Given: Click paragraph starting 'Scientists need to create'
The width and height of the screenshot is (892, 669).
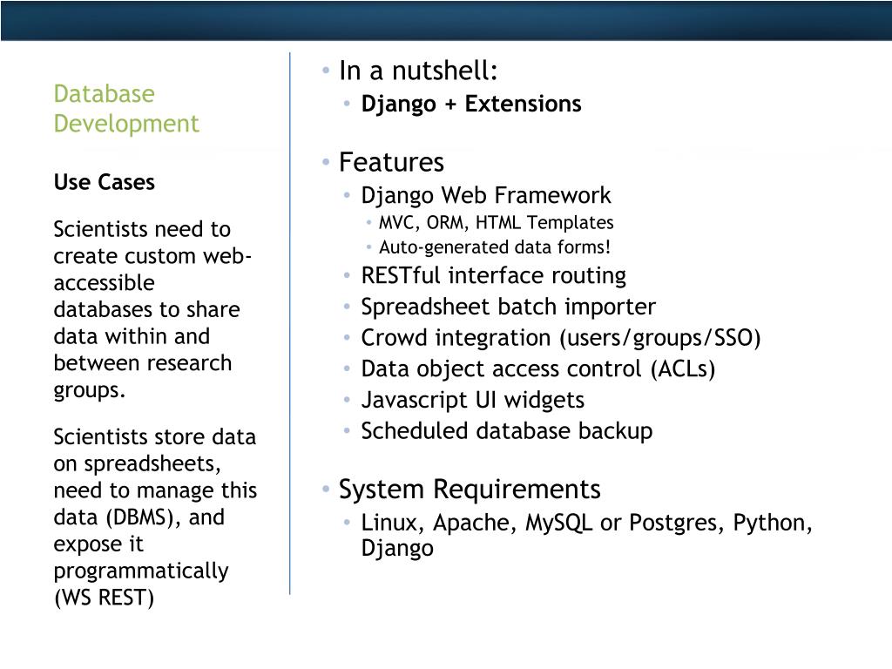Looking at the screenshot, I should 152,309.
